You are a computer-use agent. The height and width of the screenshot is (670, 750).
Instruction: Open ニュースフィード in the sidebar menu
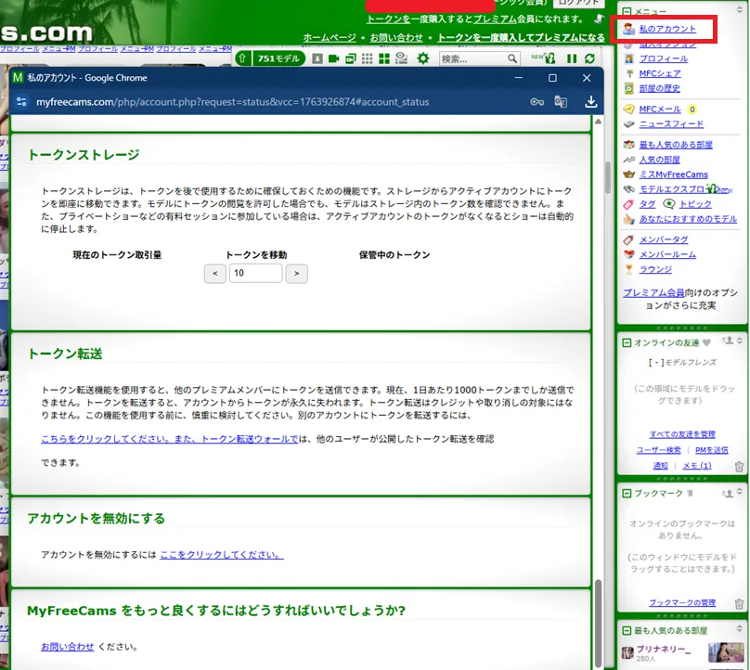point(670,123)
